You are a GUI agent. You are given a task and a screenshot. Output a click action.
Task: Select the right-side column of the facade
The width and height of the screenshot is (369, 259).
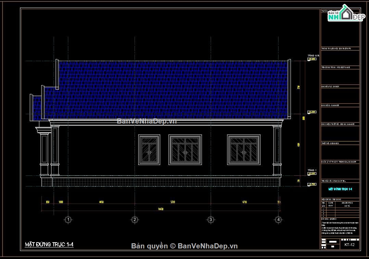276,150
